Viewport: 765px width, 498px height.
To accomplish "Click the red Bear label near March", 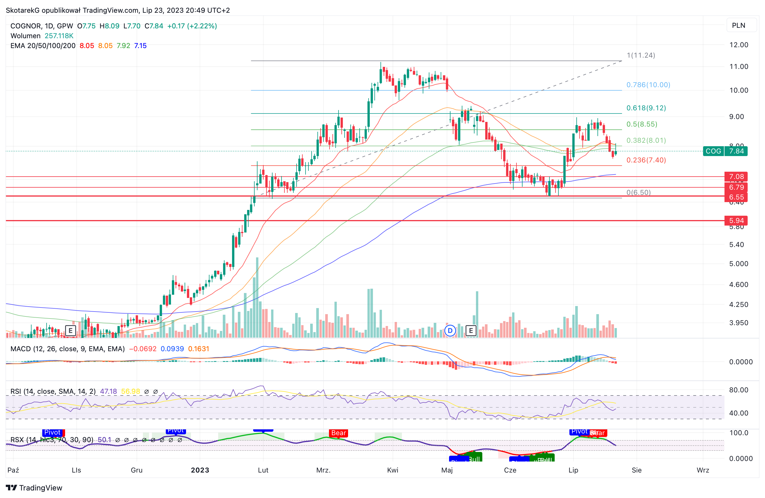I will coord(339,433).
